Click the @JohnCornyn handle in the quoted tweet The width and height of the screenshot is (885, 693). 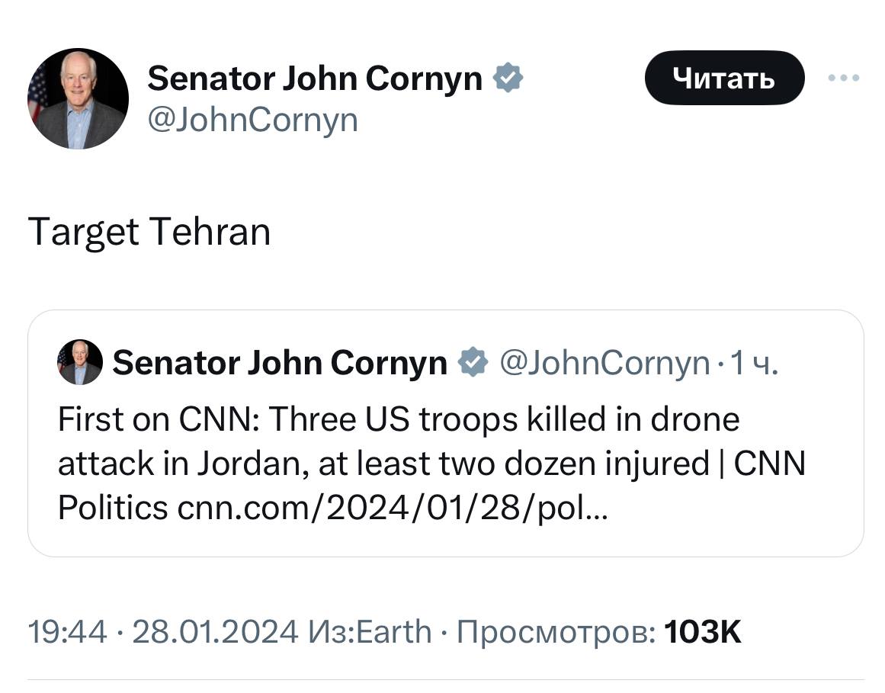[604, 363]
